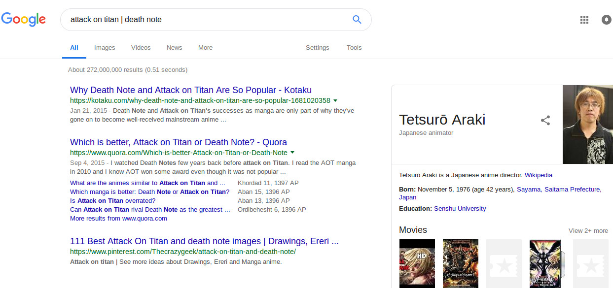Open the second movie poster thumbnail
The image size is (613, 288).
pyautogui.click(x=461, y=263)
